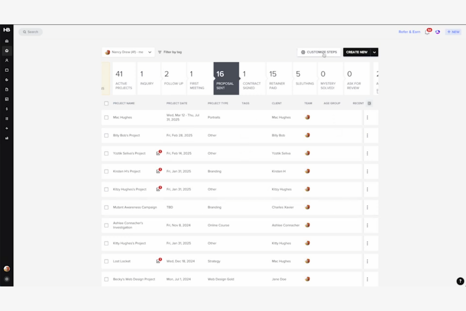Click the help question mark icon

tap(460, 281)
